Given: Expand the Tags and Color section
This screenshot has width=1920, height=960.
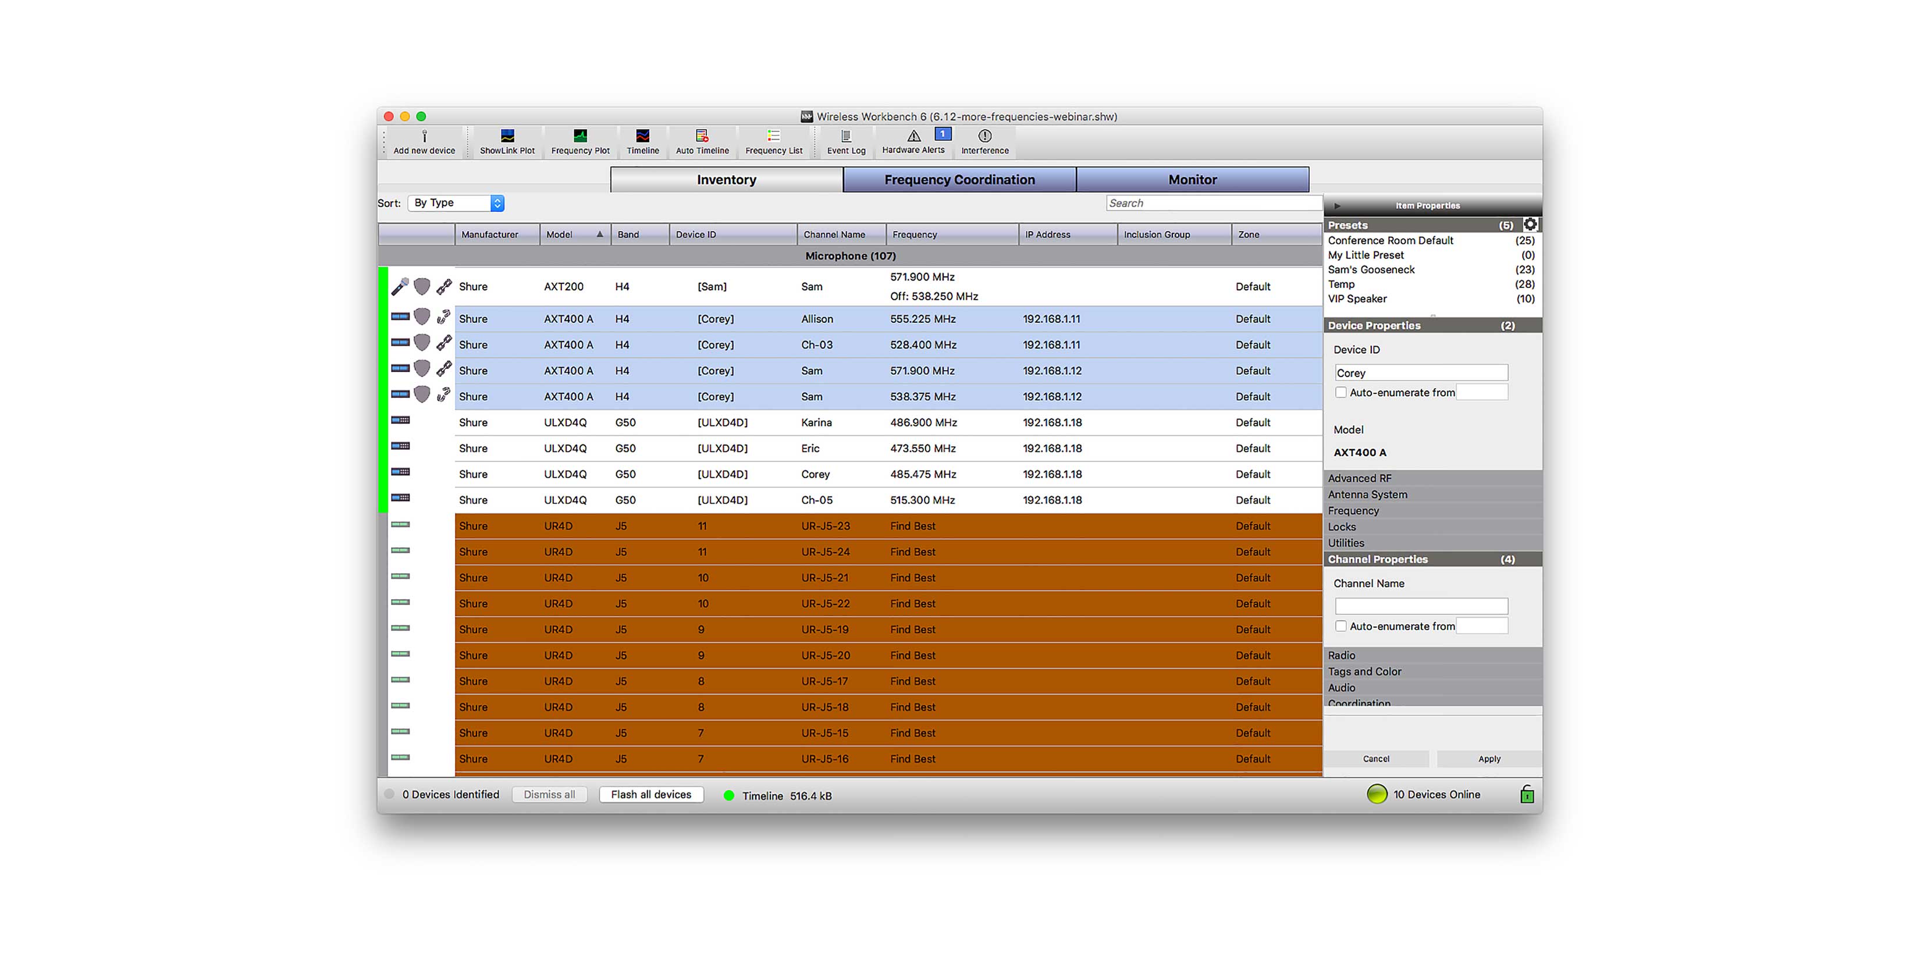Looking at the screenshot, I should click(1433, 671).
